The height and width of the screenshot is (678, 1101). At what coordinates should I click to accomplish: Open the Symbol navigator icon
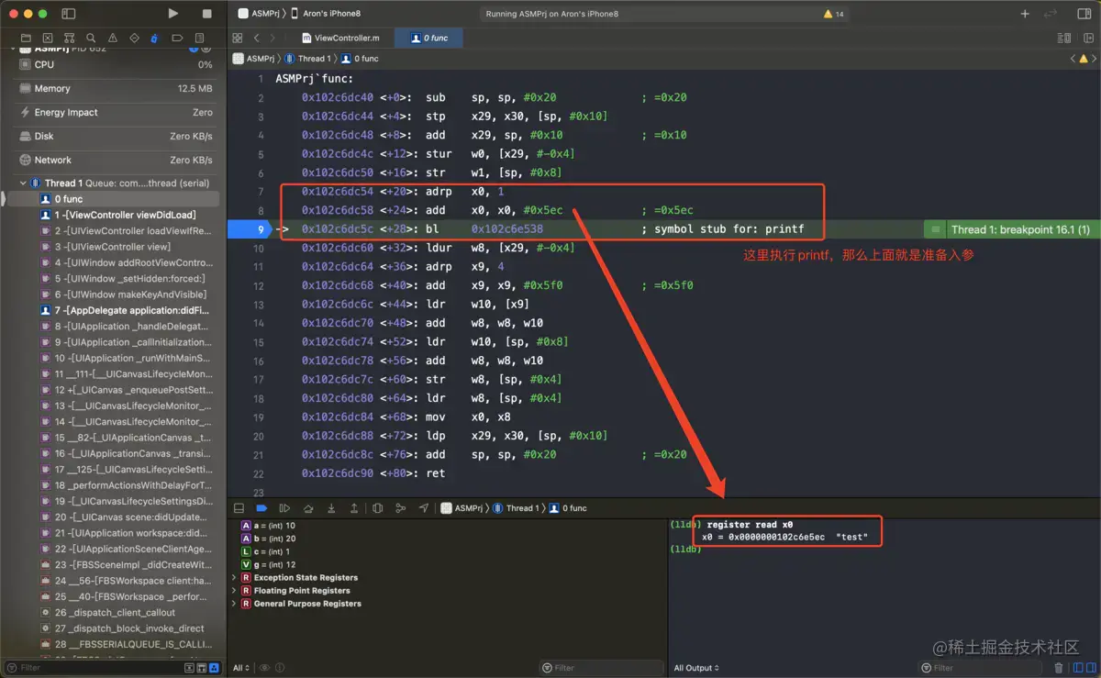[x=69, y=38]
